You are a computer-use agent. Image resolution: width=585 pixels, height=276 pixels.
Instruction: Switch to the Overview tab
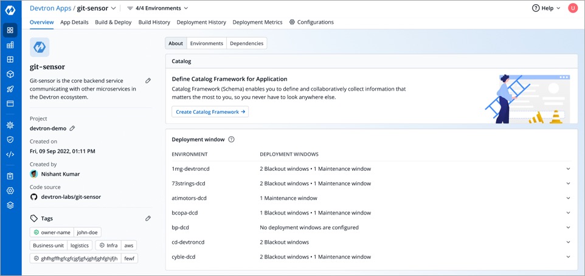pyautogui.click(x=42, y=22)
